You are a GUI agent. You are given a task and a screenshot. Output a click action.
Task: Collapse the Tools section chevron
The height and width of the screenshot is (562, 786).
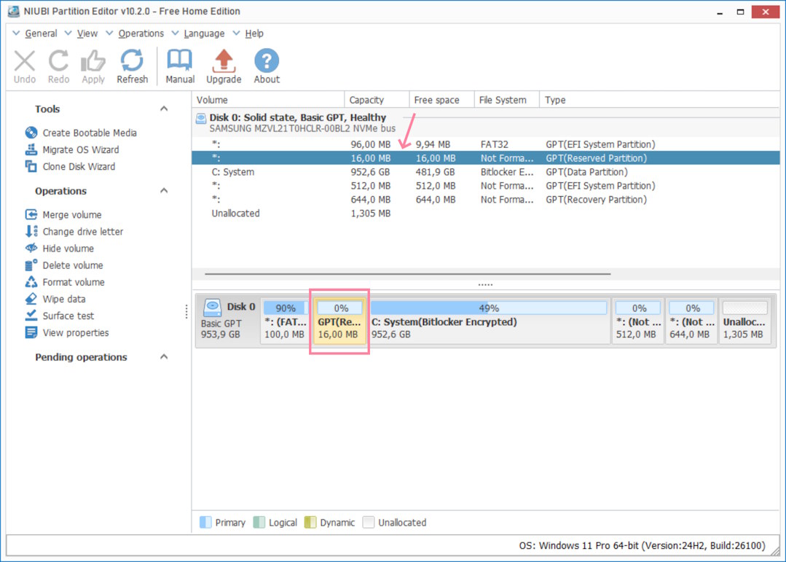[164, 109]
